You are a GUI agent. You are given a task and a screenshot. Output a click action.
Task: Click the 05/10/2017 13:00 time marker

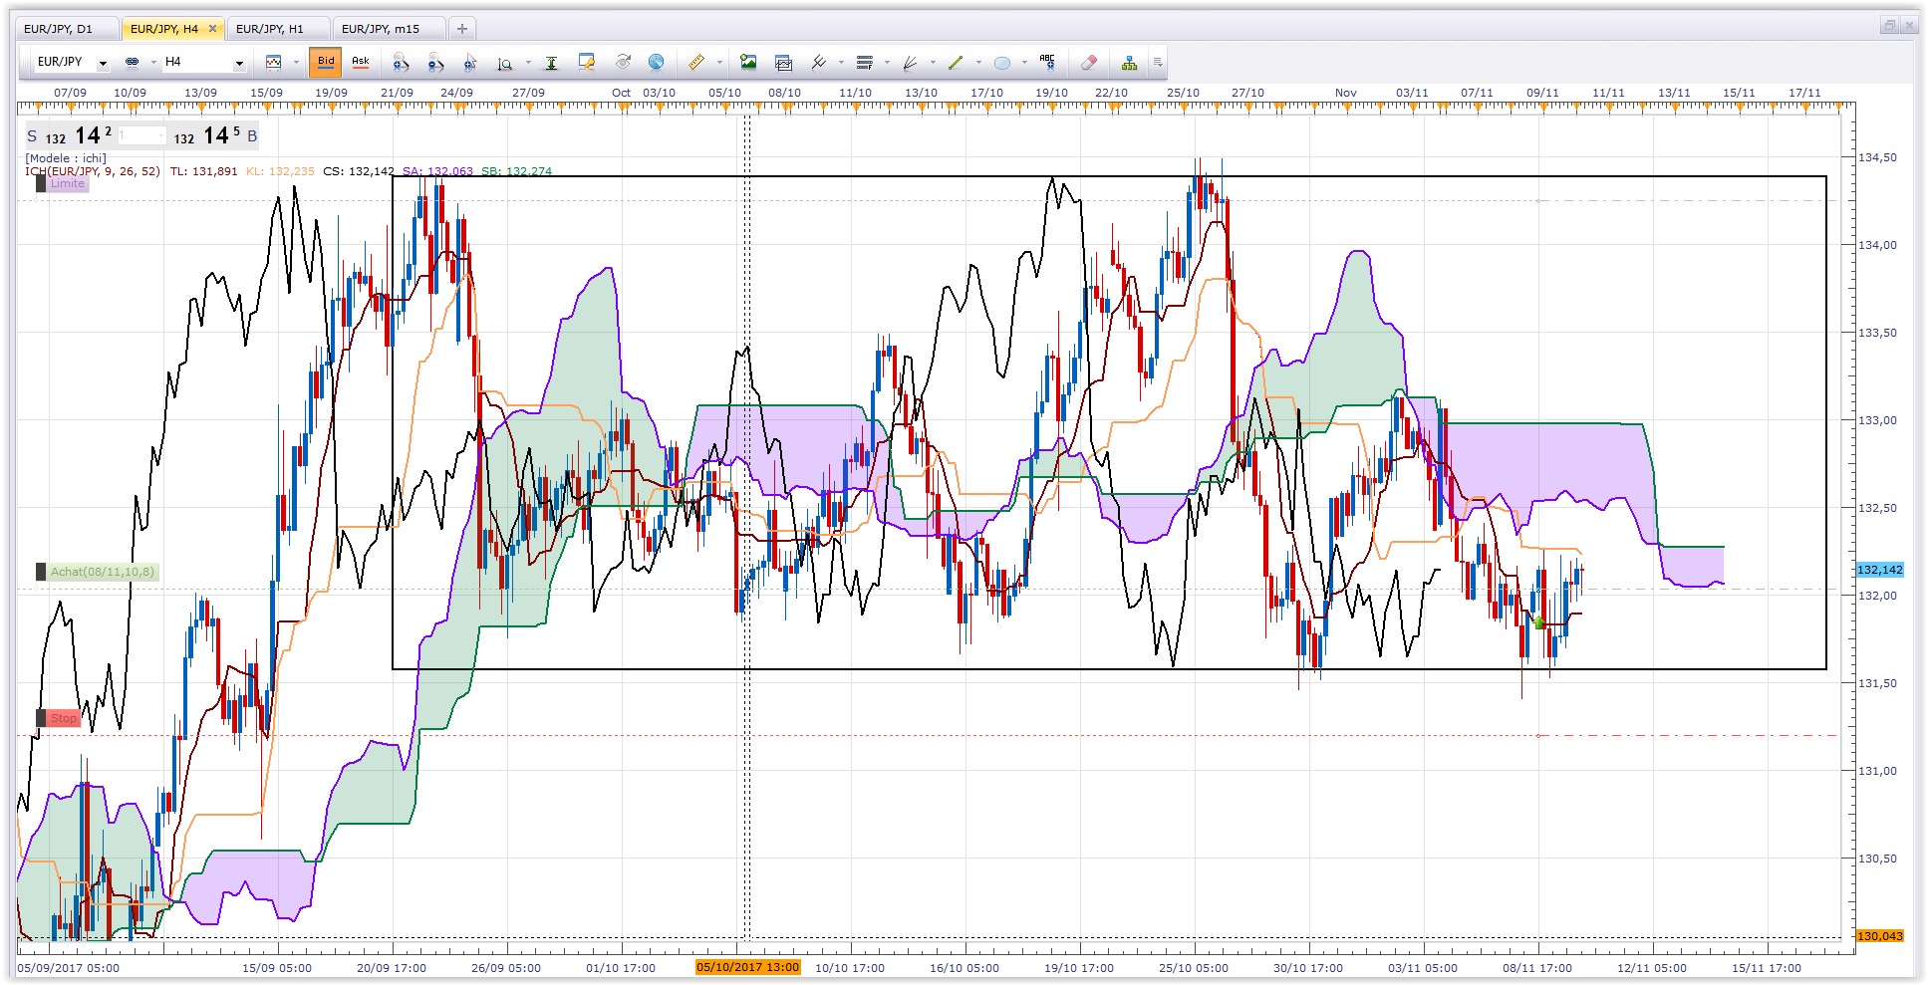[747, 967]
